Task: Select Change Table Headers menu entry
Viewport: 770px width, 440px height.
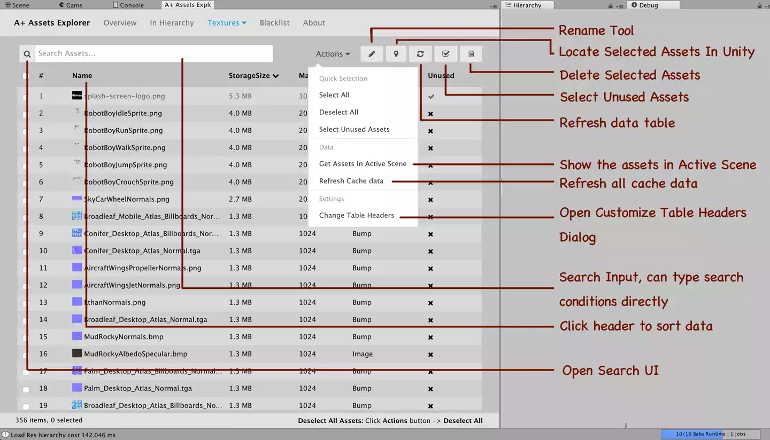Action: click(356, 215)
